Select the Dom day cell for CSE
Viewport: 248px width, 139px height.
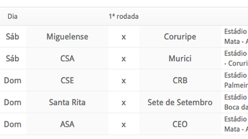pos(13,80)
